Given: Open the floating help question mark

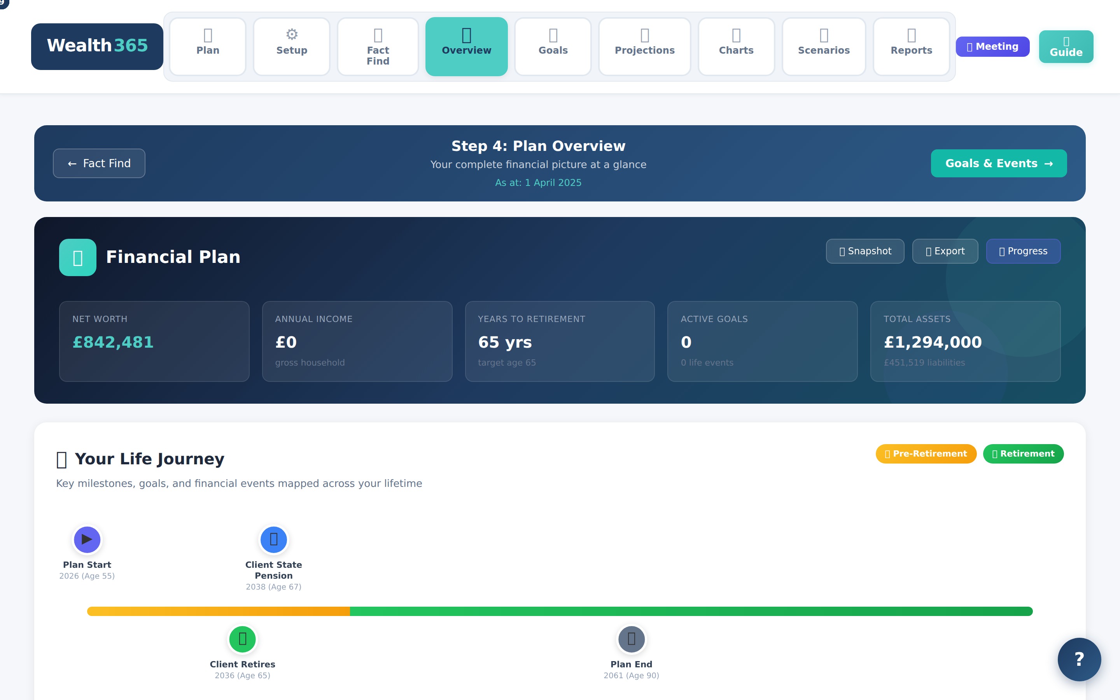Looking at the screenshot, I should [1079, 659].
